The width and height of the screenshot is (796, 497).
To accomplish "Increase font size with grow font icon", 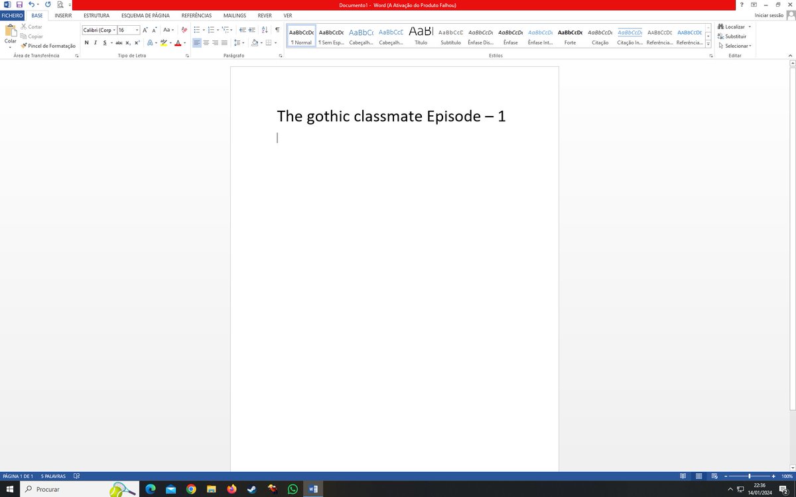I will (x=145, y=30).
